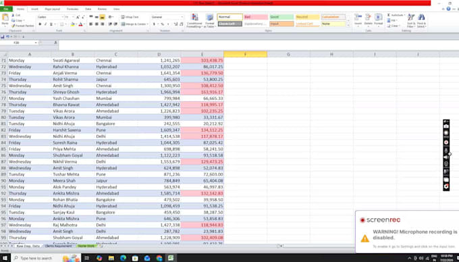Toggle italic formatting

(45, 24)
